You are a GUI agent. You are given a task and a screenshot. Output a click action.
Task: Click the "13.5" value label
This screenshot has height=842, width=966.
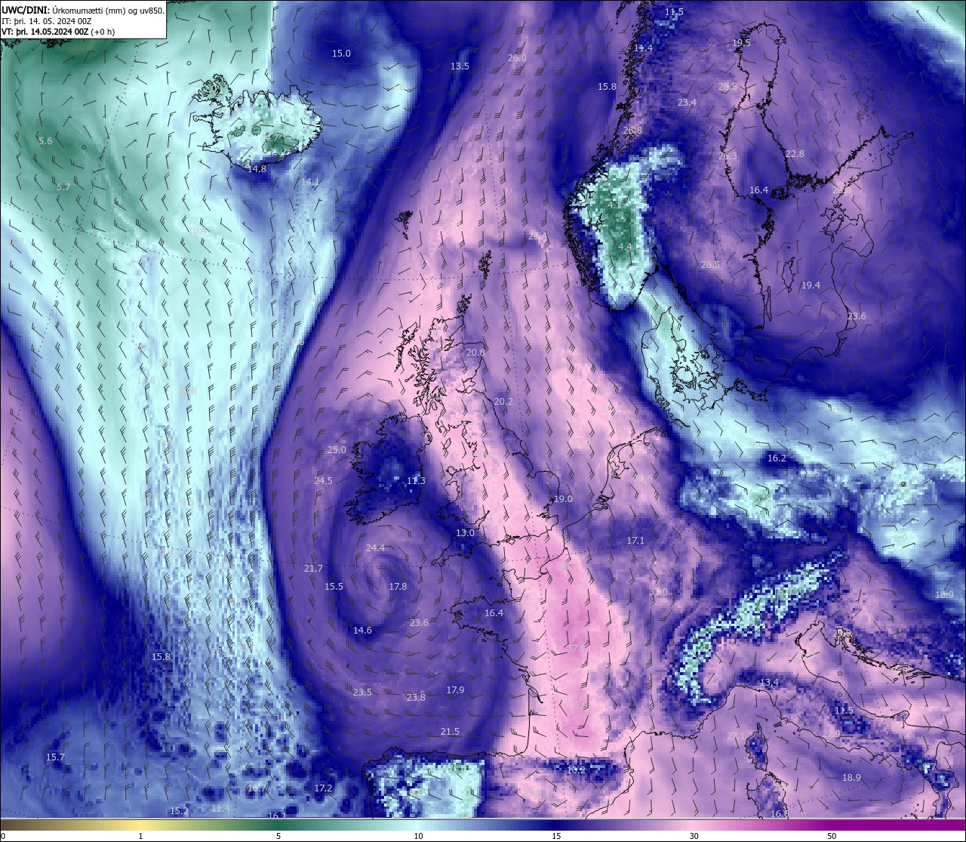tap(460, 66)
